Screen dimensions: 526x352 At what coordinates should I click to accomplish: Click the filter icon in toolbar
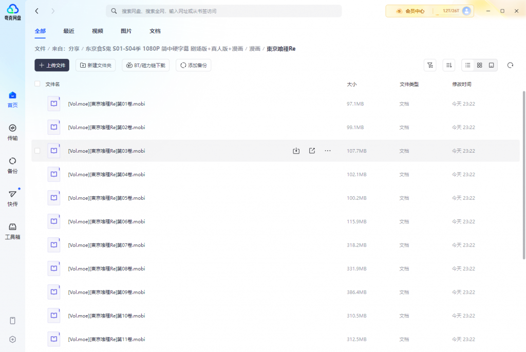click(x=430, y=65)
